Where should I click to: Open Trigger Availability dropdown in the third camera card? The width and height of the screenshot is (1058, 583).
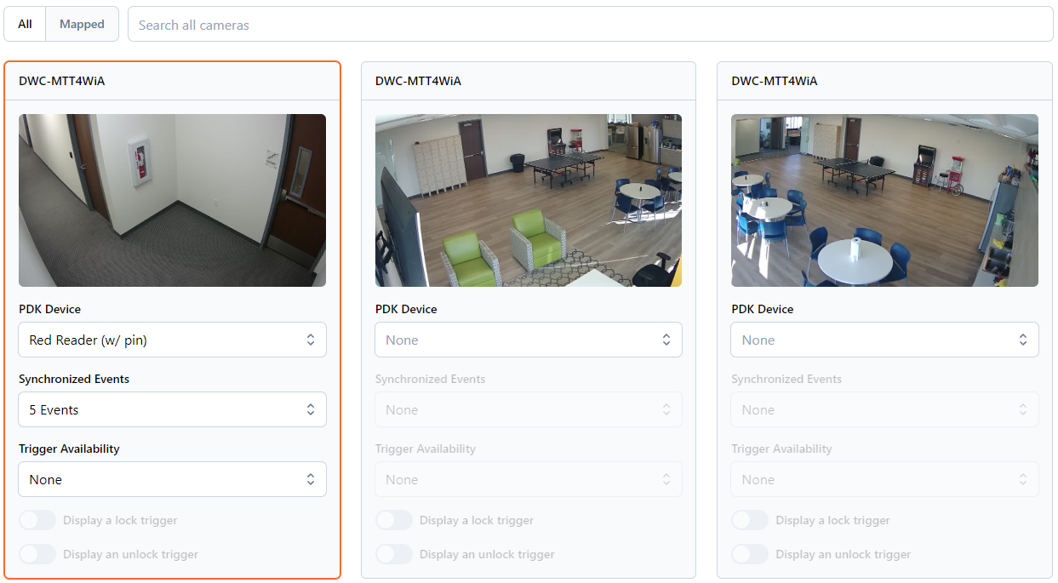884,480
